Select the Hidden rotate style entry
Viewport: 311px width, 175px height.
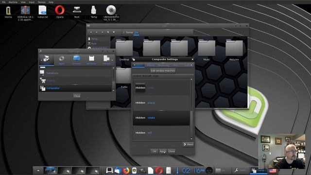coord(161,118)
